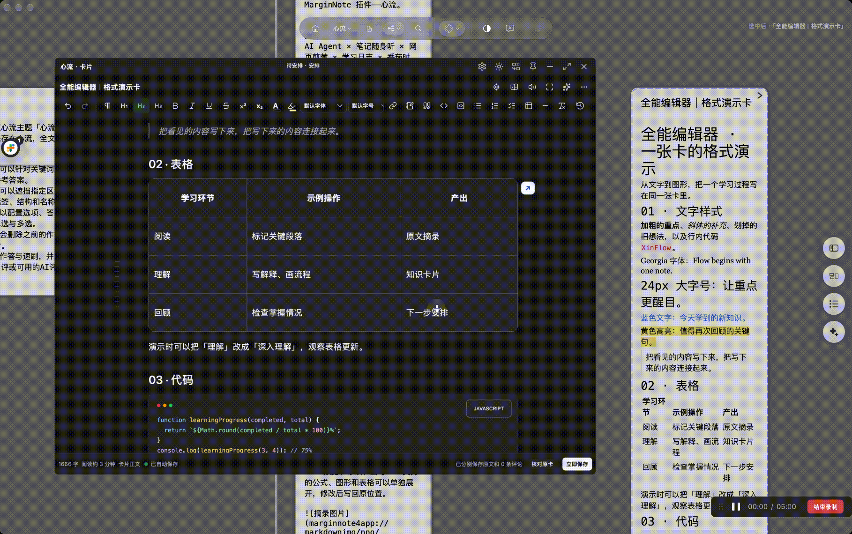Image resolution: width=852 pixels, height=534 pixels.
Task: Toggle strikethrough formatting
Action: coord(226,106)
